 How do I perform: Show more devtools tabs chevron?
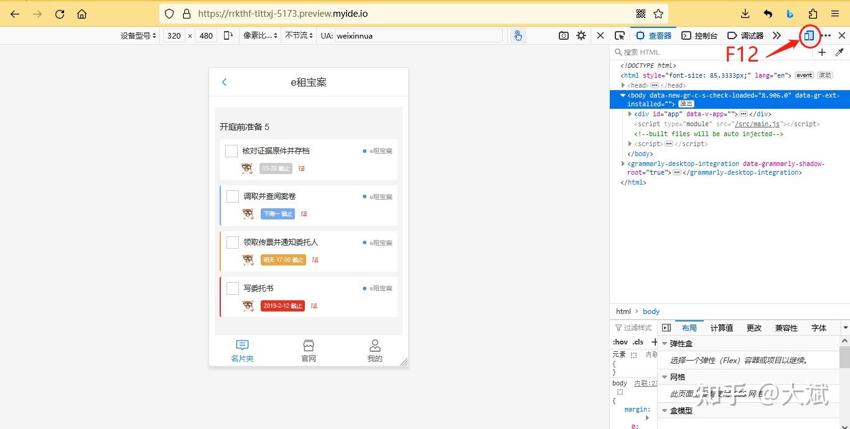[x=777, y=35]
